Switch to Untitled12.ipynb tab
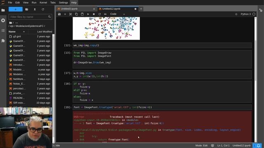Screen dimensions: 264x148 tap(111, 9)
